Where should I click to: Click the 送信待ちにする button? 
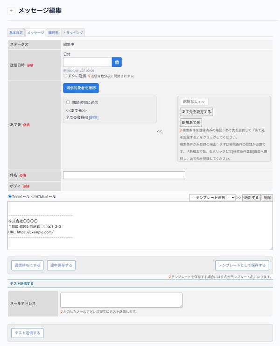click(x=28, y=265)
